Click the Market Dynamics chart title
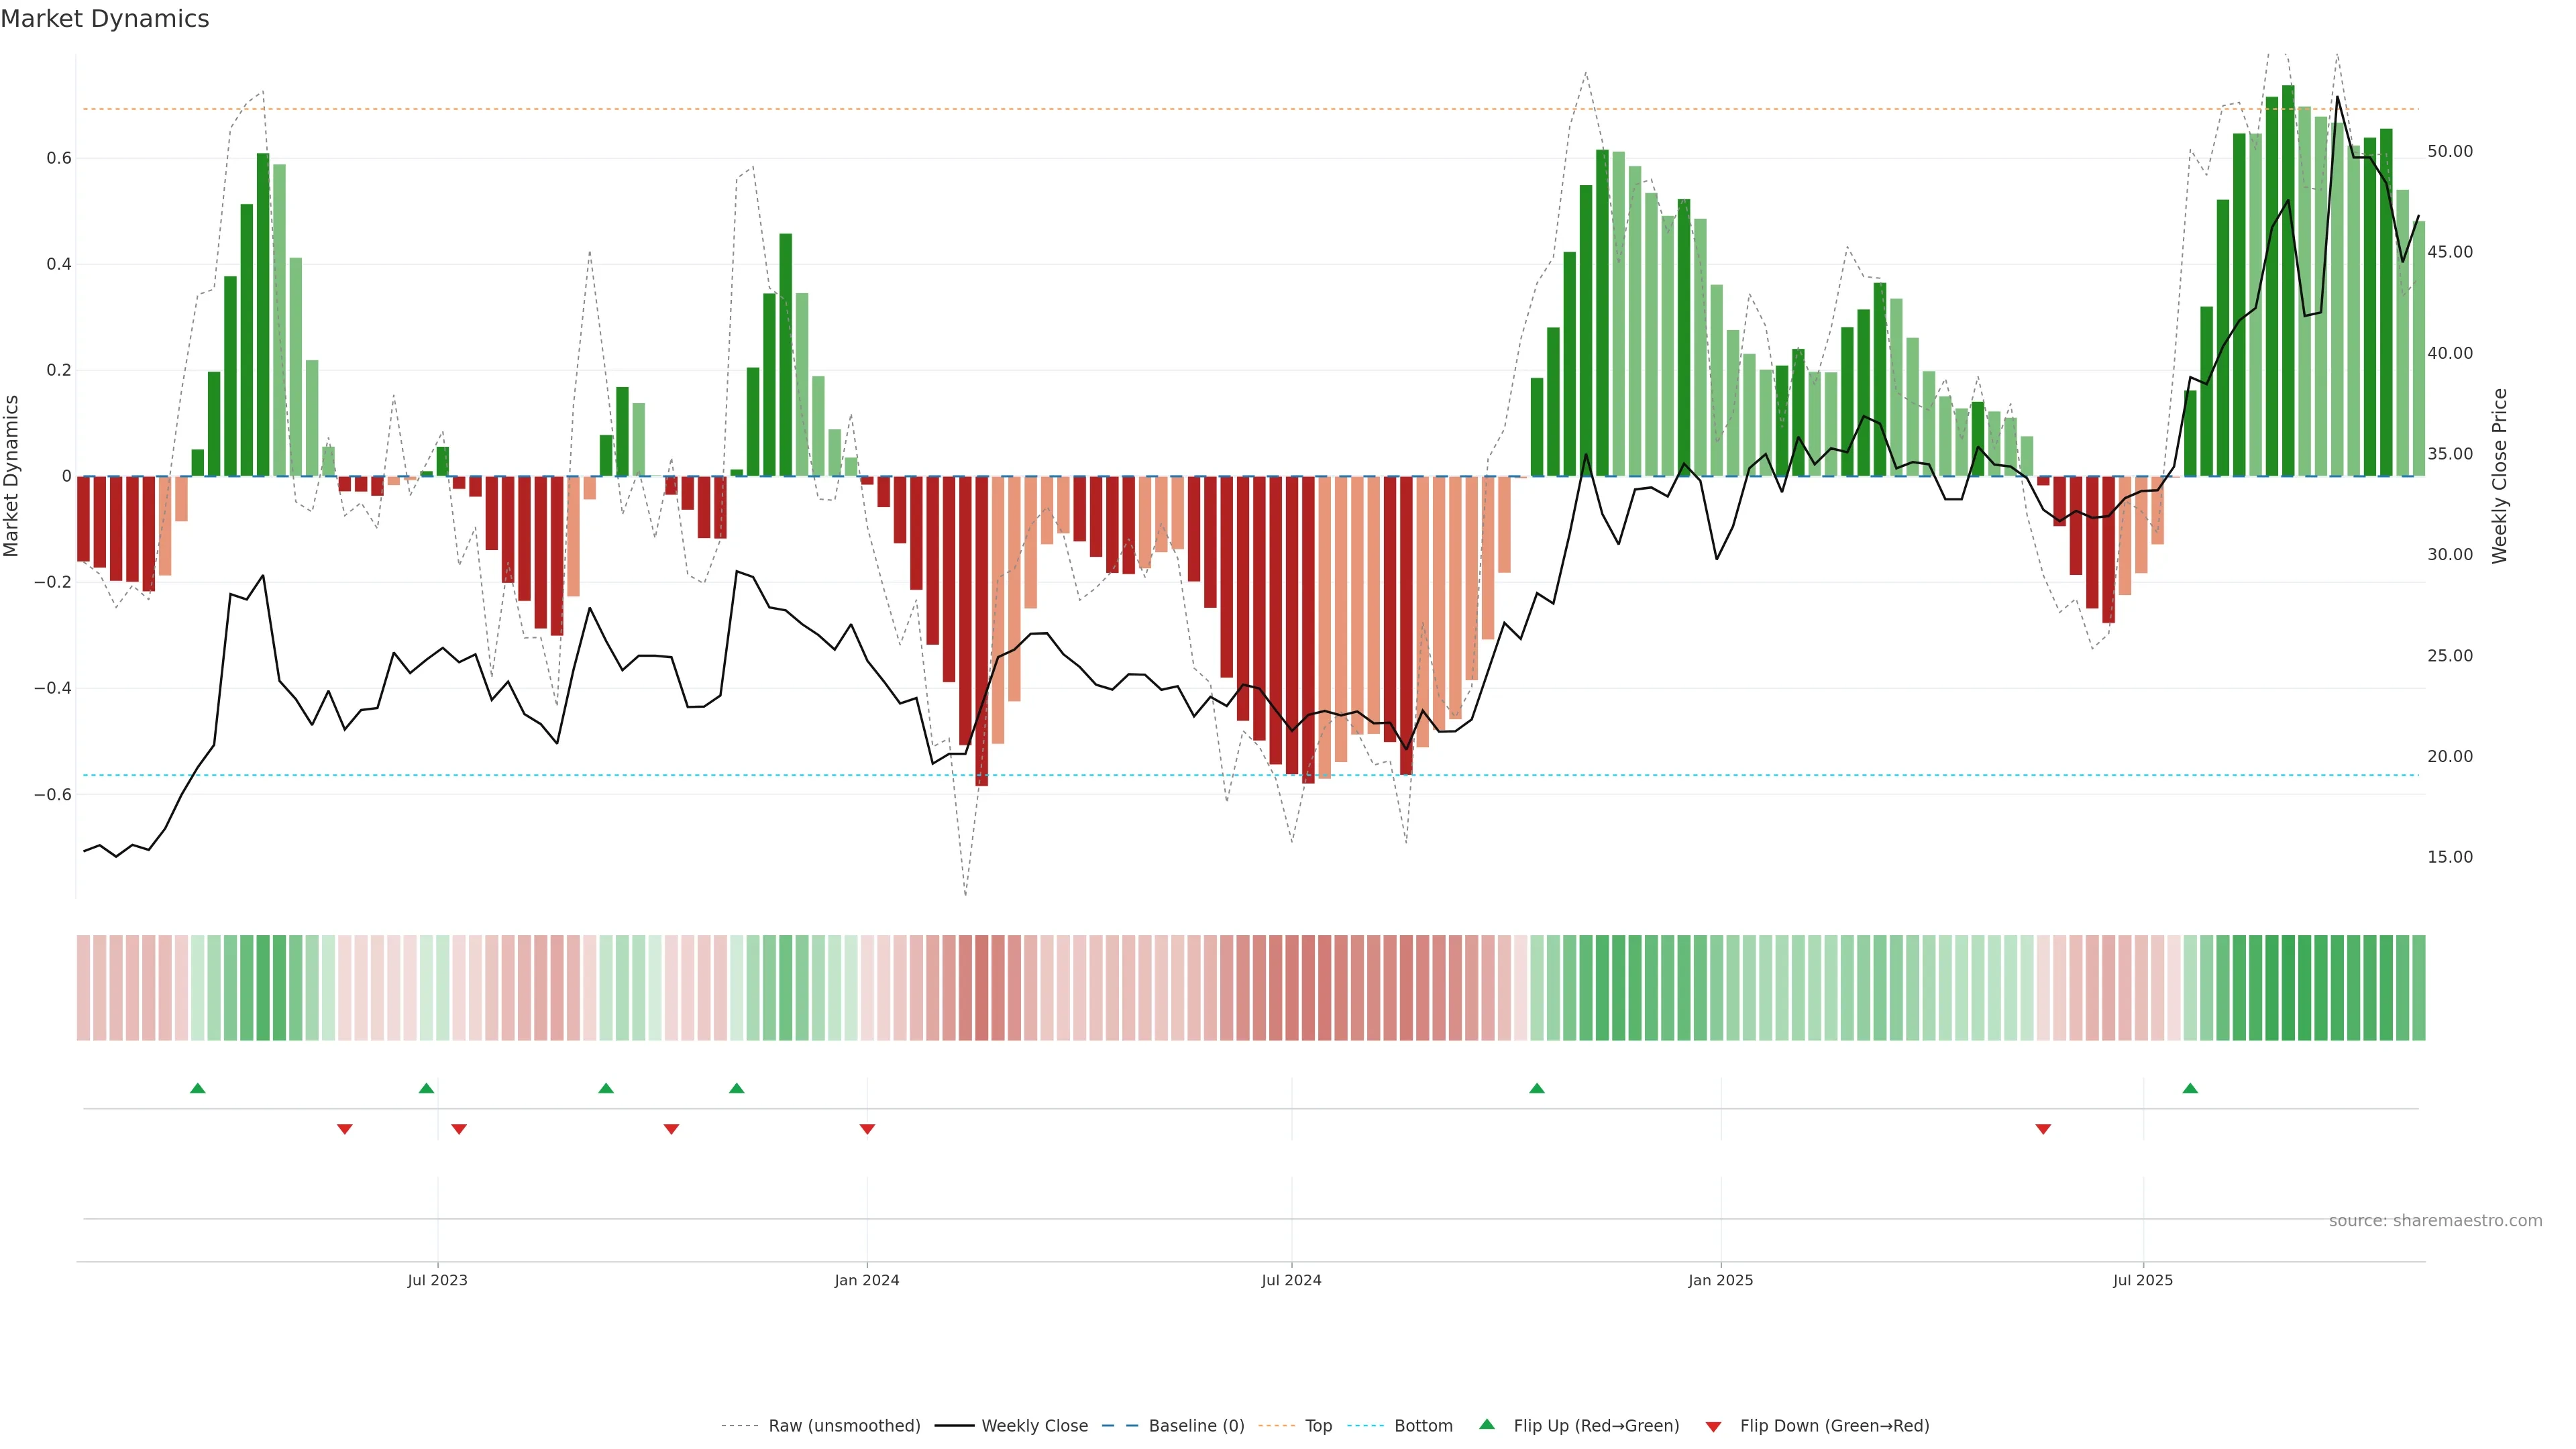 [105, 19]
